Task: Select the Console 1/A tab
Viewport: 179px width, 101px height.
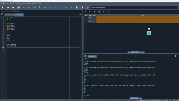Action: tap(91, 57)
